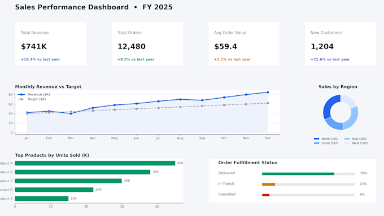Click the Sep axis label
384x216 pixels.
pyautogui.click(x=202, y=138)
